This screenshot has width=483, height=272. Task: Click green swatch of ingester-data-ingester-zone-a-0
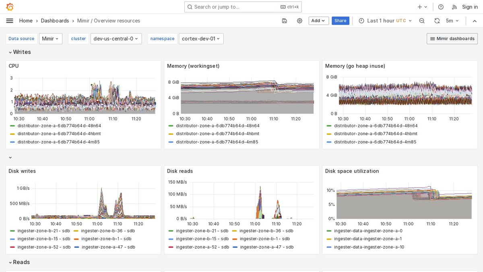tap(329, 231)
